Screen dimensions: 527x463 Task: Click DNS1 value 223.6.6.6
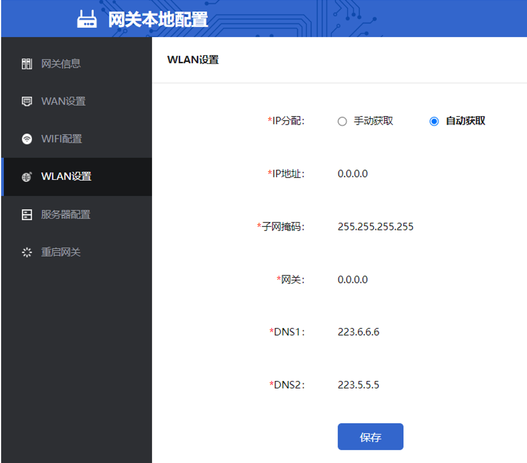click(359, 332)
